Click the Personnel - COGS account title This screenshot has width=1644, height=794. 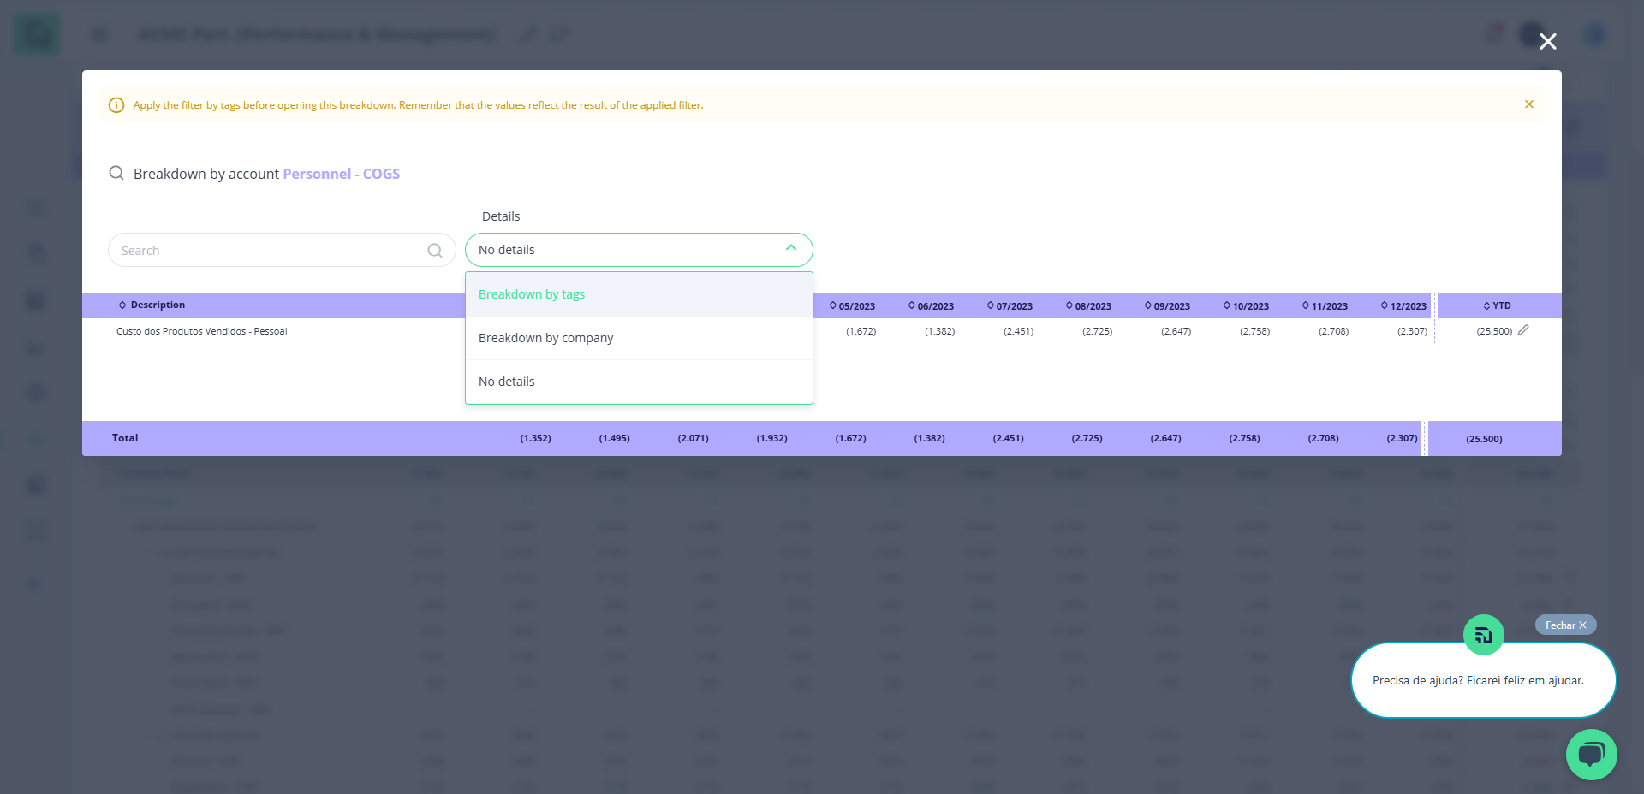tap(342, 174)
